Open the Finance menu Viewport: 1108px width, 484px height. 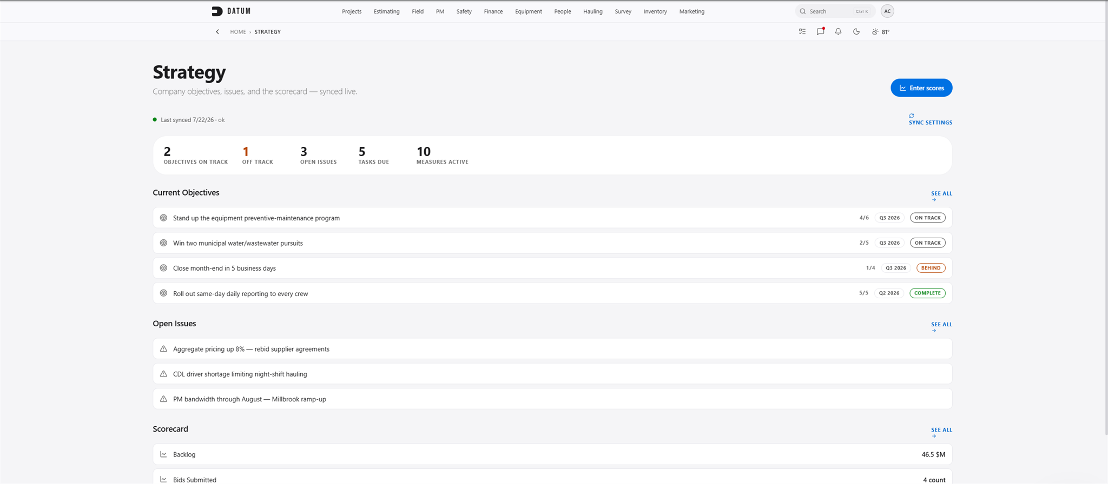(493, 11)
